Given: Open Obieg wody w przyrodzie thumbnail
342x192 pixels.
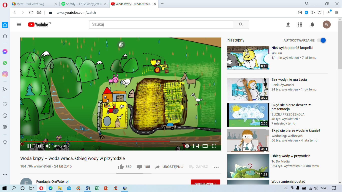Looking at the screenshot, I should click(x=248, y=166).
